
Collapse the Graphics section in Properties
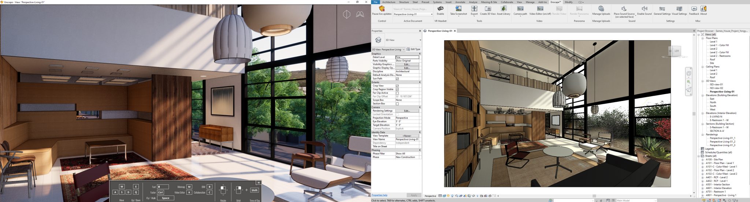pyautogui.click(x=420, y=54)
